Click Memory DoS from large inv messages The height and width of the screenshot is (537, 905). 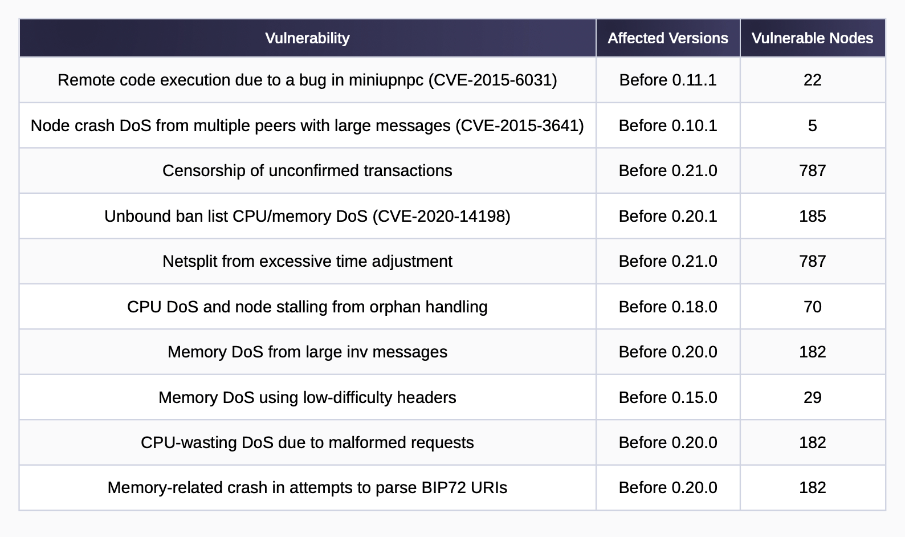click(x=307, y=352)
